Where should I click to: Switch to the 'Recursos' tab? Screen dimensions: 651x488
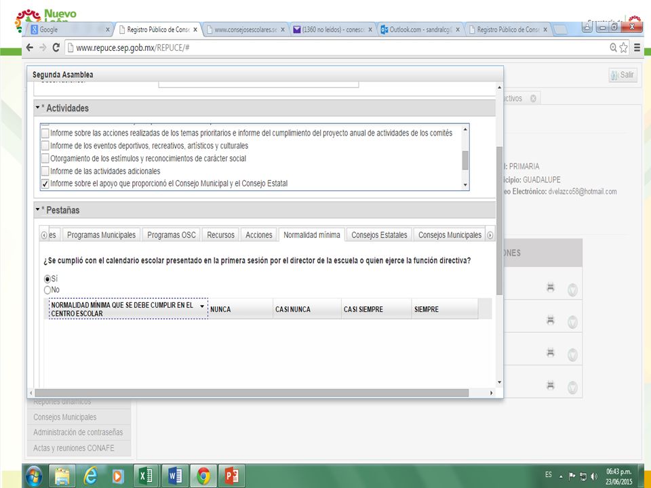(220, 235)
